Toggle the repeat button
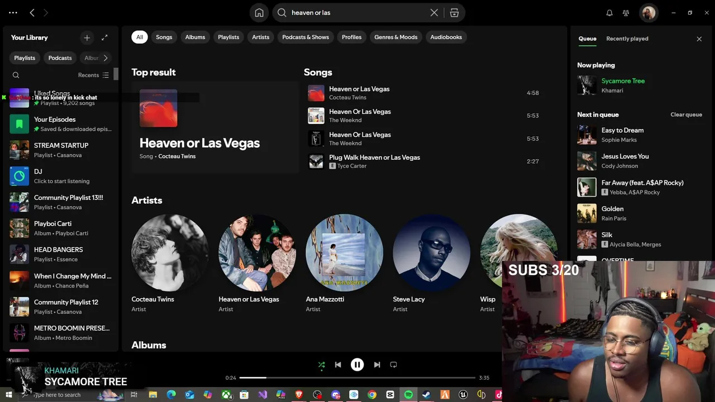The height and width of the screenshot is (402, 715). [x=393, y=365]
